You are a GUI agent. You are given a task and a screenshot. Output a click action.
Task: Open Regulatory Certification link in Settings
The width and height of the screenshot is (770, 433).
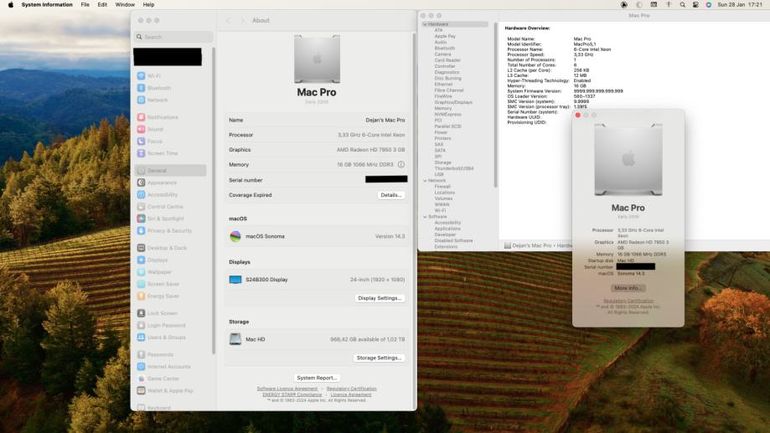point(352,389)
